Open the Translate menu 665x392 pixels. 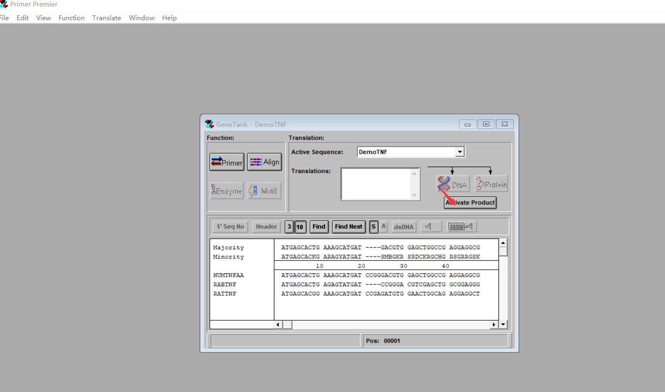(107, 18)
